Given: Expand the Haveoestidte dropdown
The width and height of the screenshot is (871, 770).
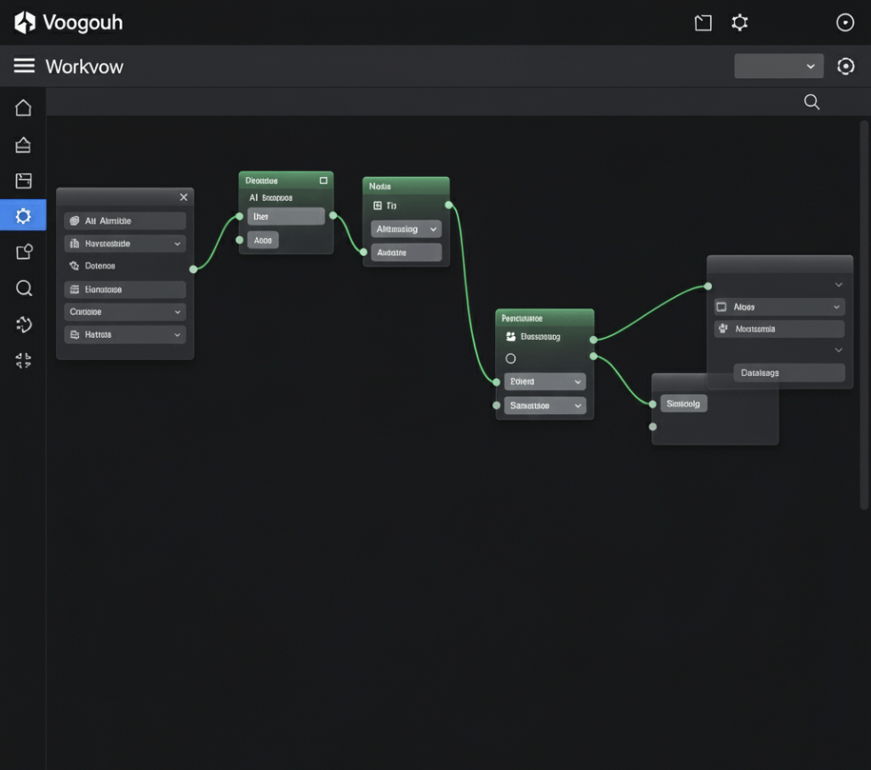Looking at the screenshot, I should coord(125,244).
